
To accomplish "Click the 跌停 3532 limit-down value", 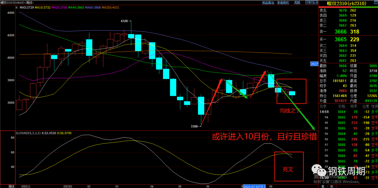I will click(x=373, y=91).
